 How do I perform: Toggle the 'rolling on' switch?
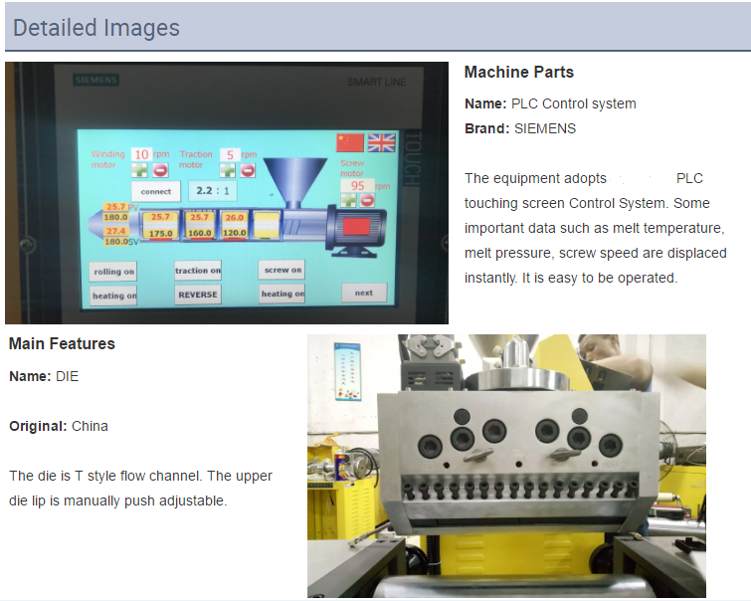pos(113,272)
